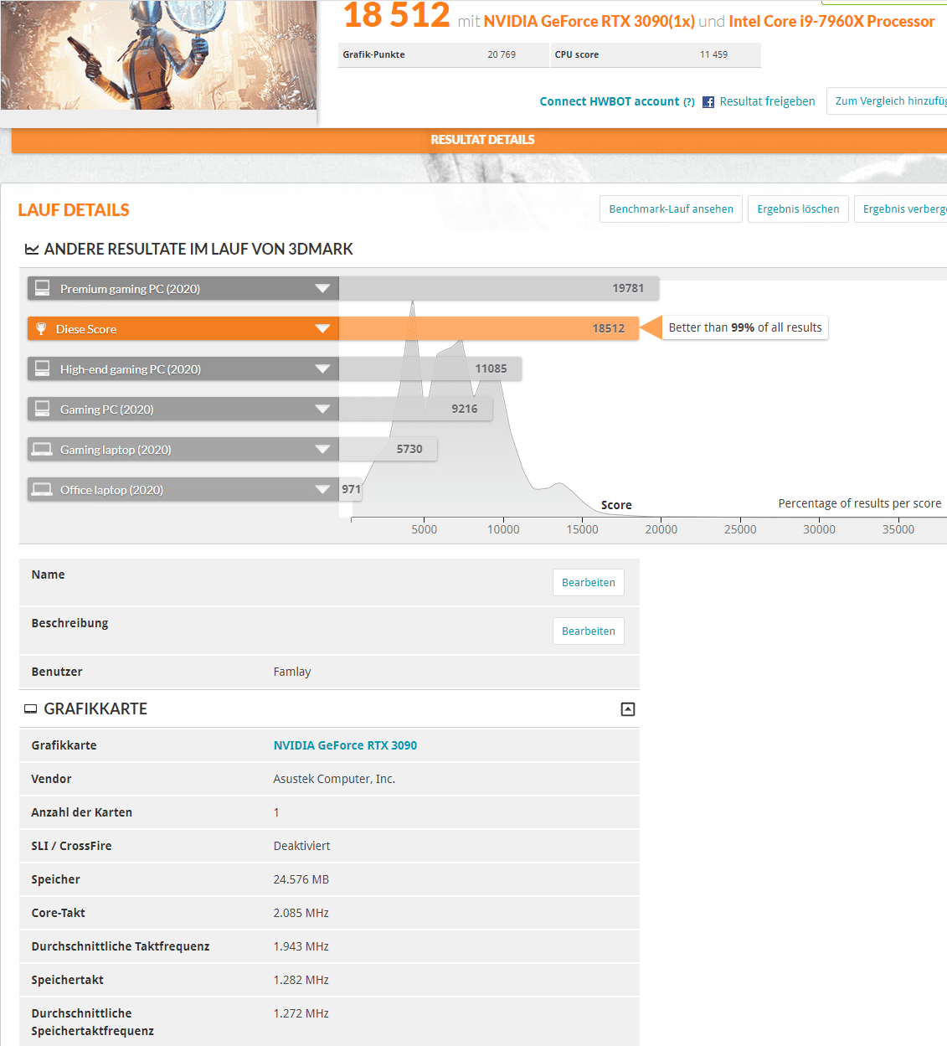
Task: Click Grafik-Punkte value 20 769
Action: (x=502, y=54)
